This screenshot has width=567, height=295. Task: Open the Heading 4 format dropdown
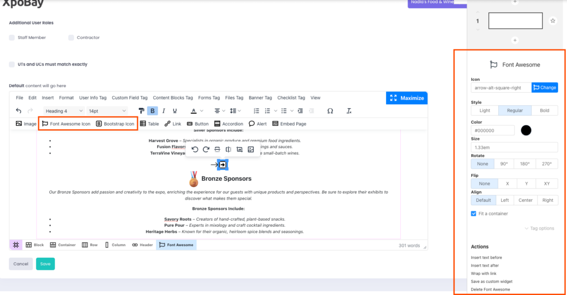(x=64, y=111)
